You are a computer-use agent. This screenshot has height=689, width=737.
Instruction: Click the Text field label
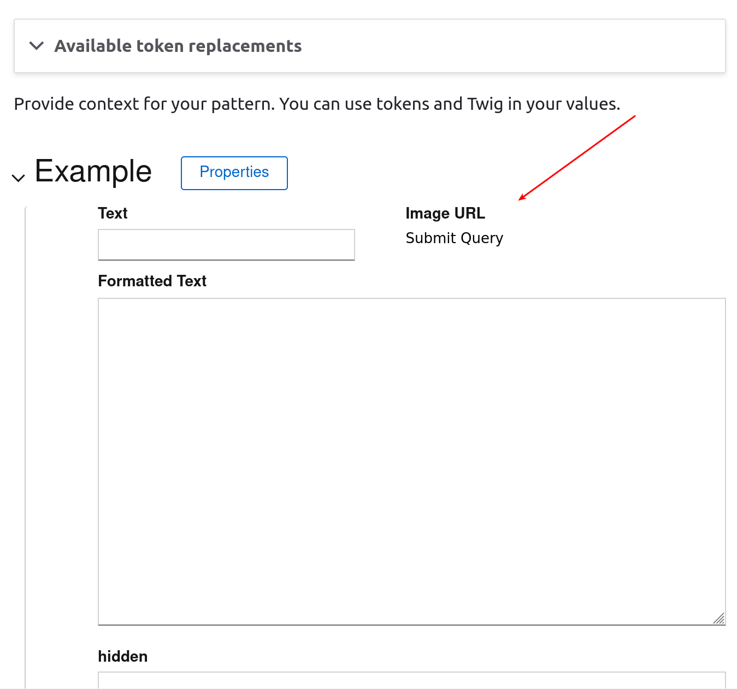coord(113,213)
